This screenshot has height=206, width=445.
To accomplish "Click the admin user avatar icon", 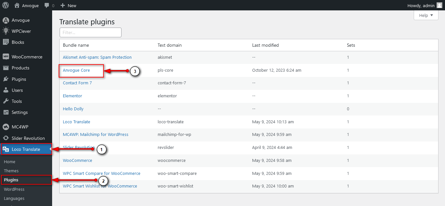I will click(x=439, y=5).
